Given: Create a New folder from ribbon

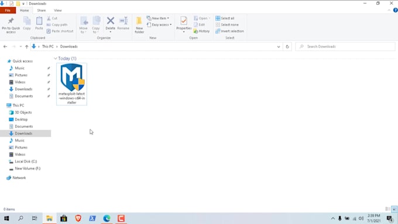Looking at the screenshot, I should pyautogui.click(x=139, y=25).
